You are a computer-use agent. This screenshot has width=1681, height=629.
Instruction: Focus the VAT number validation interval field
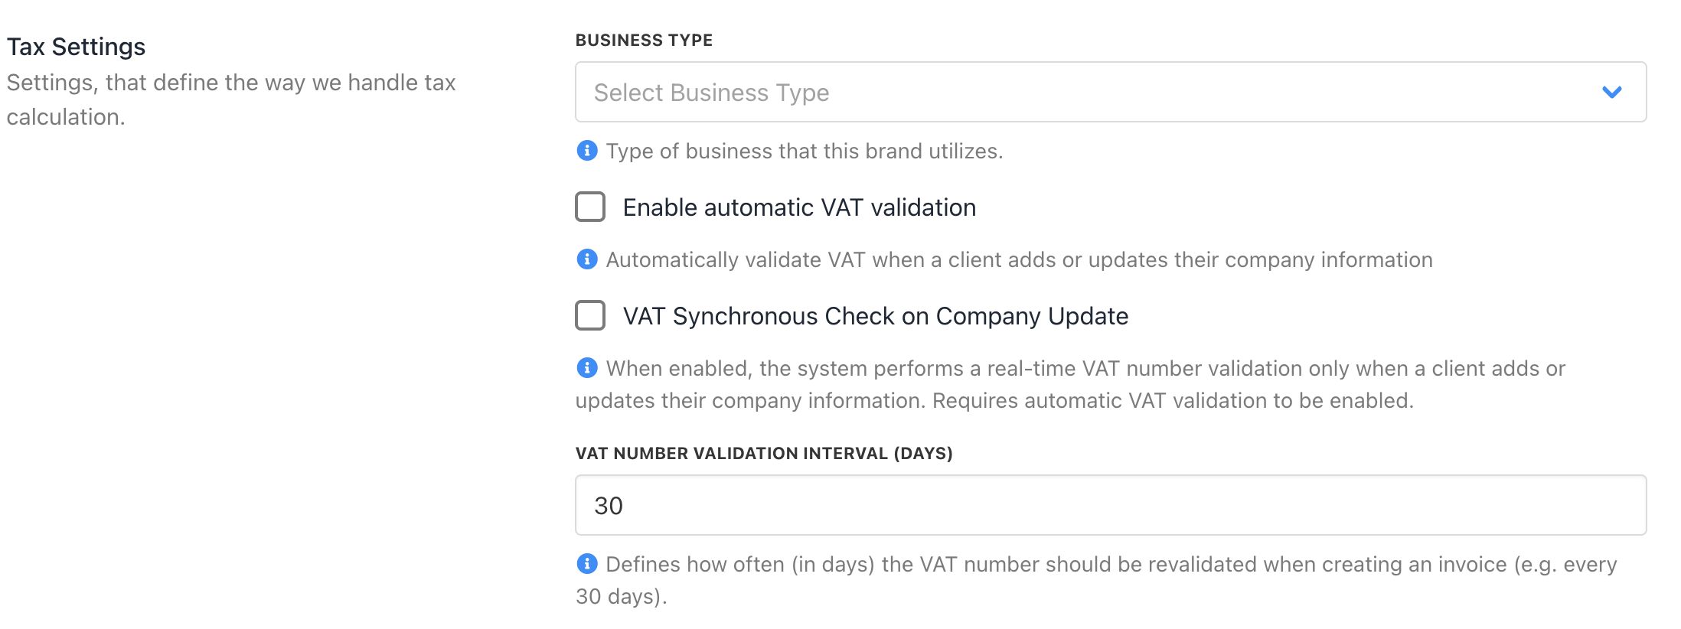(x=1110, y=505)
